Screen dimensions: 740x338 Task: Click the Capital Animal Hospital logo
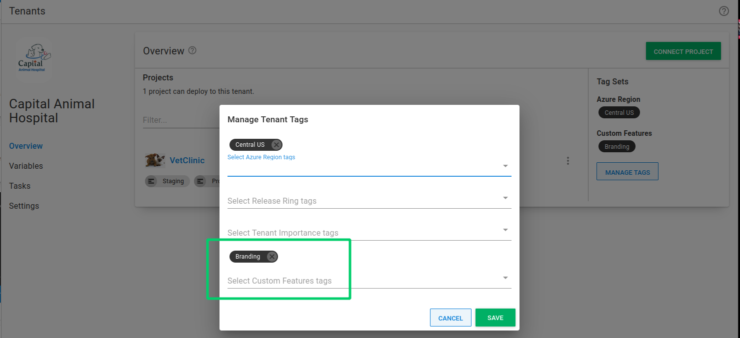[x=33, y=58]
